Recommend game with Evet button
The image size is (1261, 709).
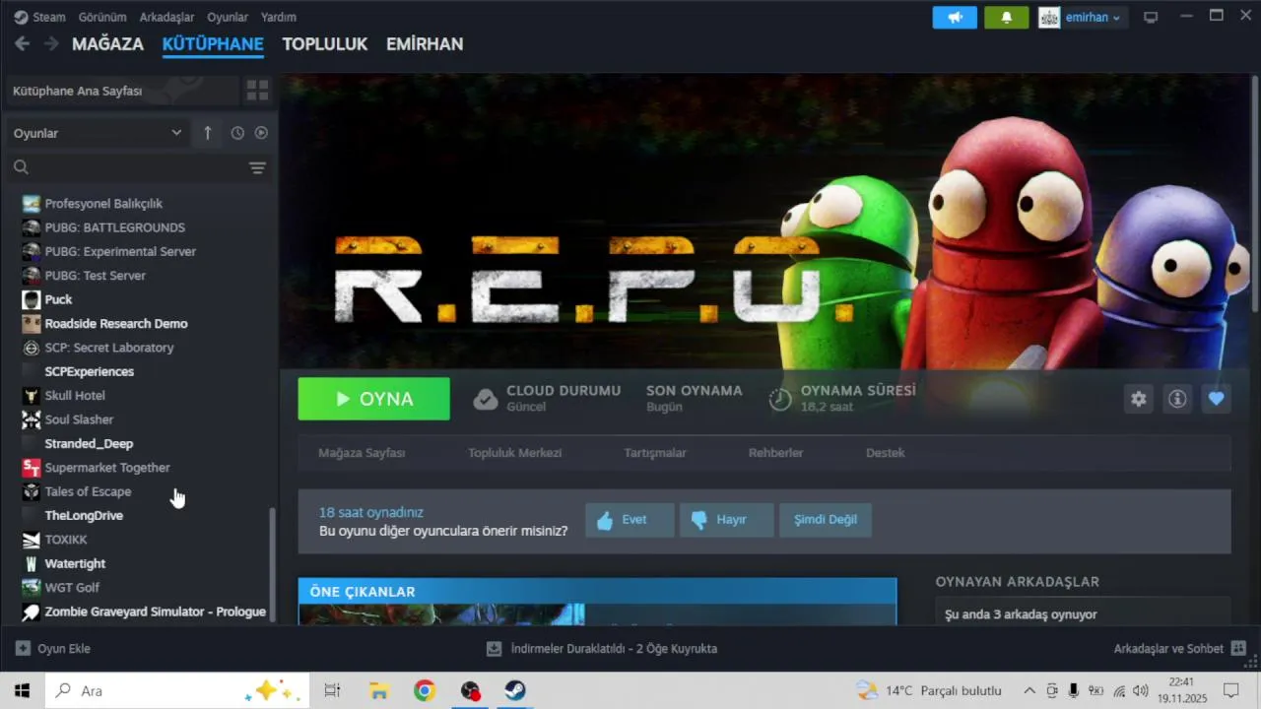coord(630,520)
